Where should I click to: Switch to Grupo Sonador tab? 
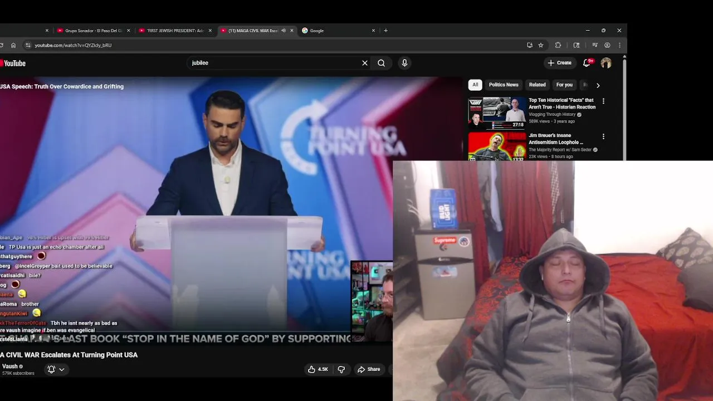(x=92, y=31)
